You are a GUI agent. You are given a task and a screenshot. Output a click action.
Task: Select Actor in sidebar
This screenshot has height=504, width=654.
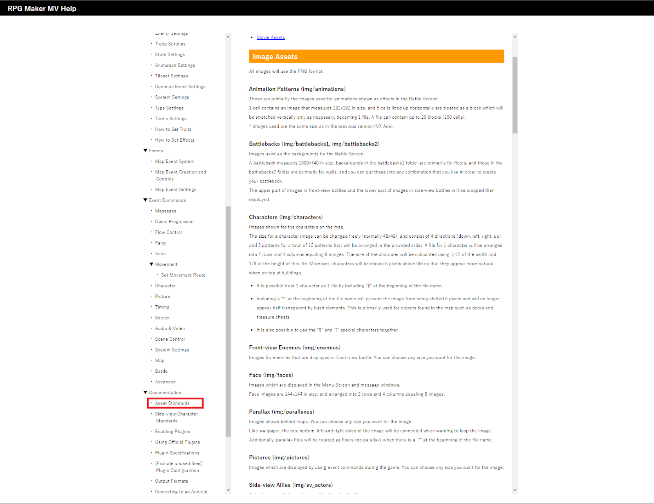(160, 254)
